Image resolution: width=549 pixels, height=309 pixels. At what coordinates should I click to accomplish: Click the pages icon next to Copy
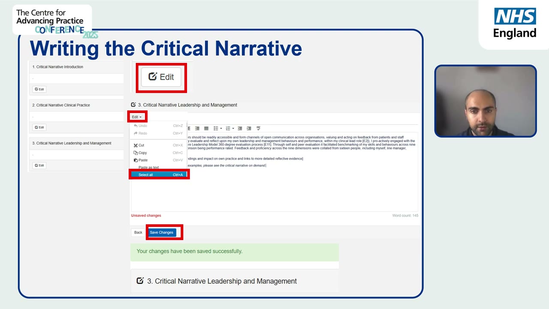pyautogui.click(x=136, y=153)
